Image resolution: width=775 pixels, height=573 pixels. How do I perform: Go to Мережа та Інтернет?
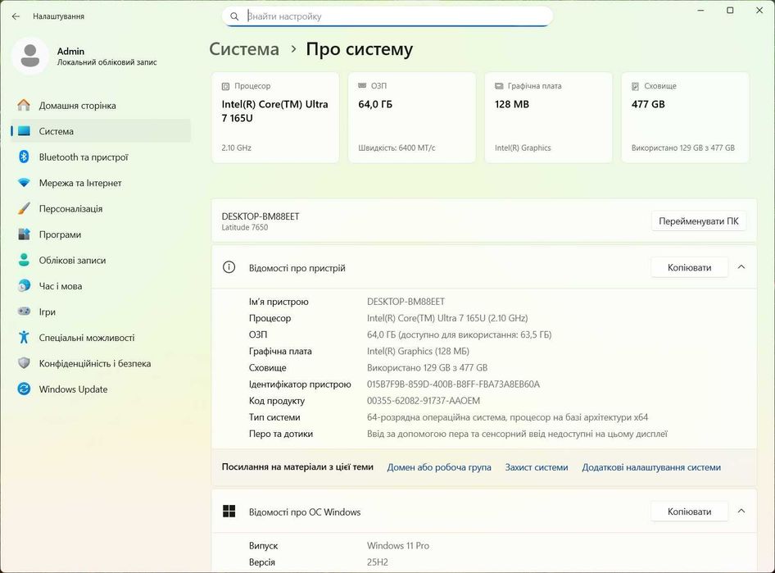click(101, 183)
